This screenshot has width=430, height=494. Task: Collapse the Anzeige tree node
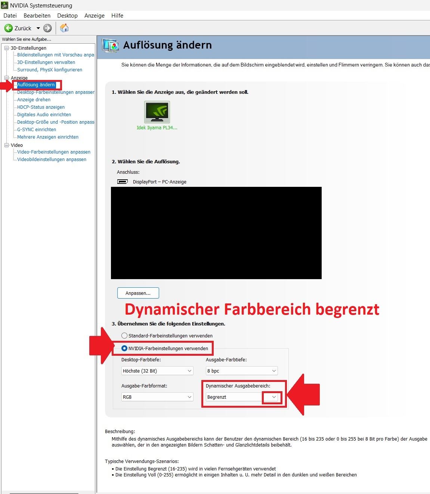click(x=6, y=78)
